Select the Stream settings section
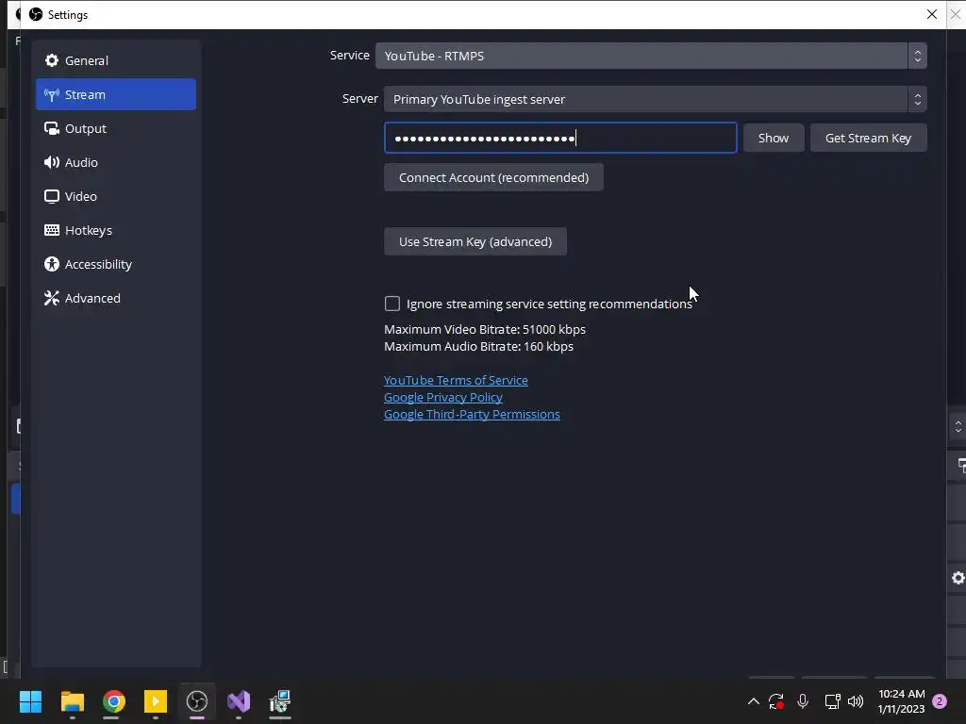Screen dimensions: 966x724 tap(116, 94)
